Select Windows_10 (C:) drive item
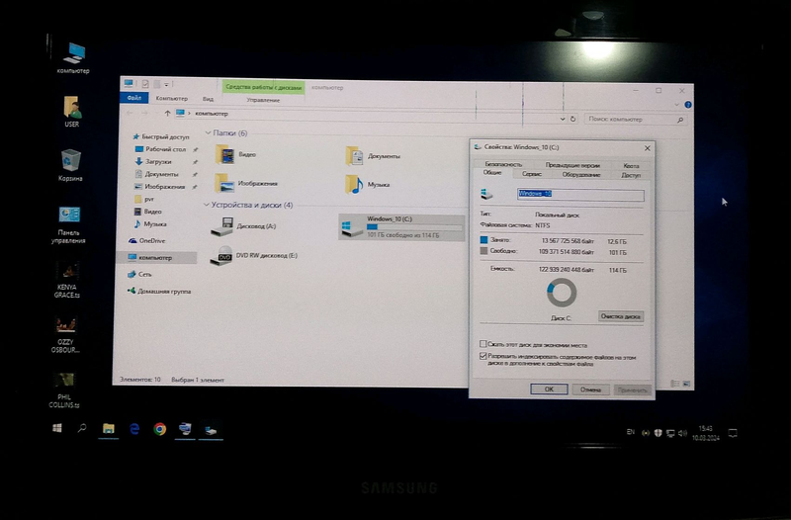791x520 pixels. click(x=401, y=226)
